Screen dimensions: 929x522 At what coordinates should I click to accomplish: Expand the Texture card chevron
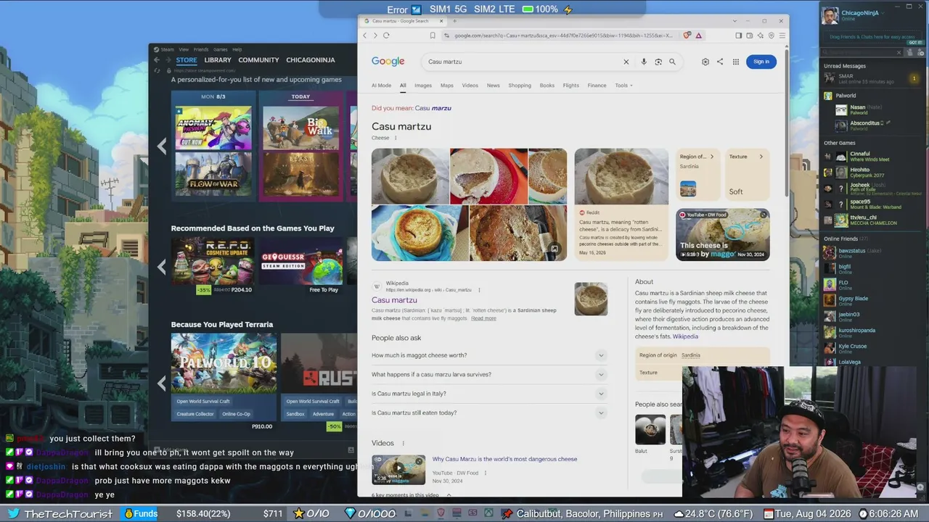[x=761, y=157]
